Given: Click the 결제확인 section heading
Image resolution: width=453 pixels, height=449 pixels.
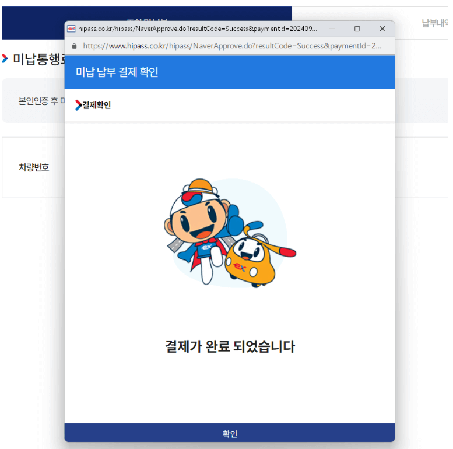Looking at the screenshot, I should tap(97, 105).
